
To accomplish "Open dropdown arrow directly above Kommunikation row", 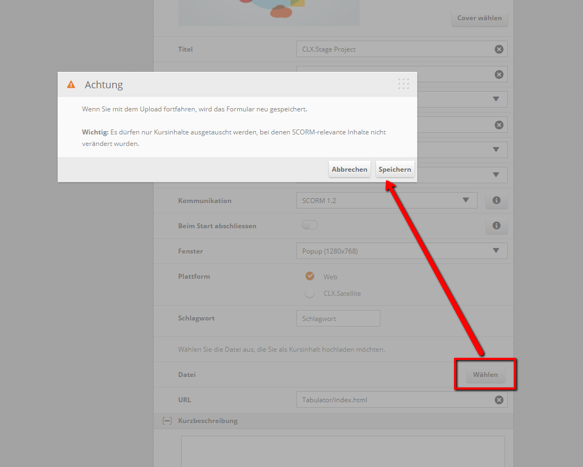I will pyautogui.click(x=496, y=175).
